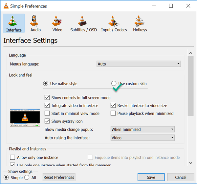Disable Show controls in full screen mode

[x=47, y=98]
